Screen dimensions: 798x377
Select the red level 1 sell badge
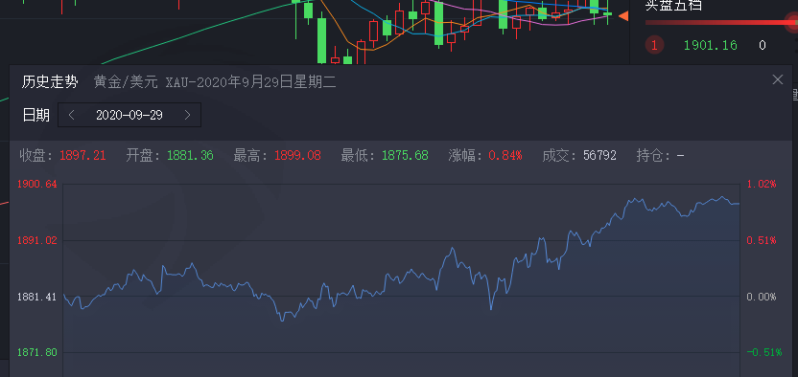(x=654, y=45)
